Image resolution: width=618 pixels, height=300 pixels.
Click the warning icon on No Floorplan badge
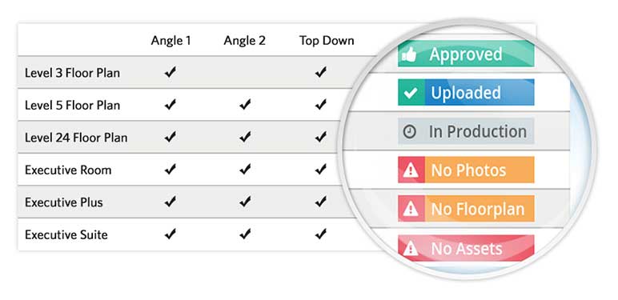click(411, 209)
